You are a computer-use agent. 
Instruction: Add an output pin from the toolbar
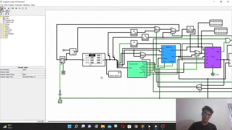pos(16,8)
